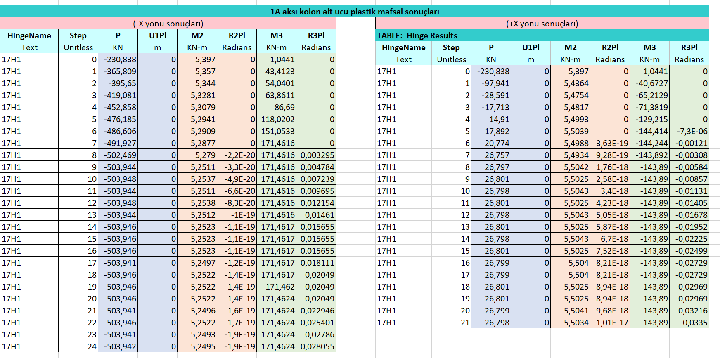Select the M2 cell showing 5,3281
Image resolution: width=720 pixels, height=358 pixels.
(x=197, y=95)
